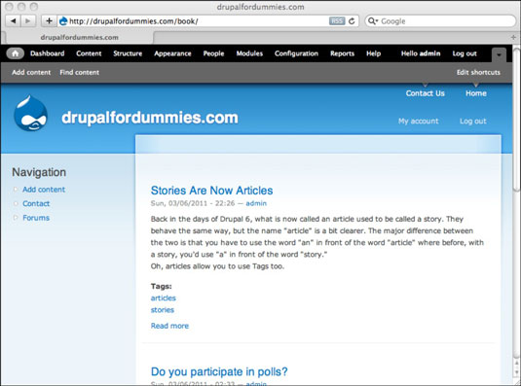Click Log out in the blue header

[x=473, y=121]
